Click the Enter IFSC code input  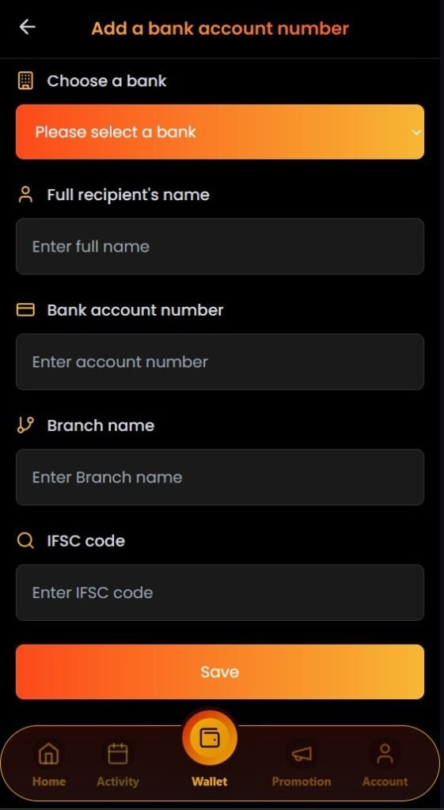pos(220,592)
